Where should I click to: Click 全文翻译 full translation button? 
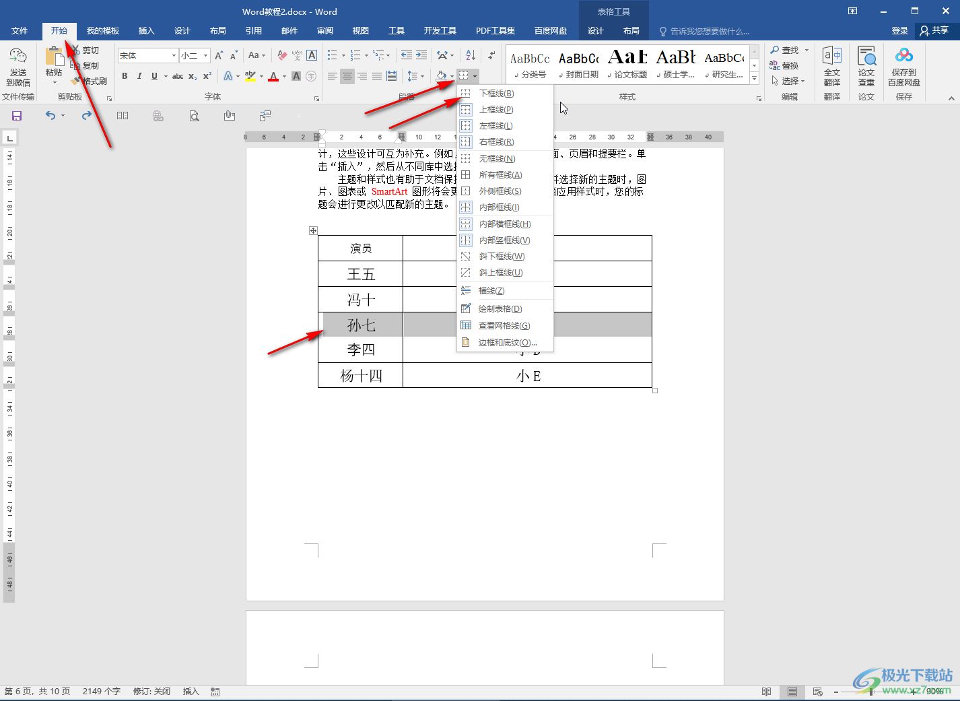(x=832, y=67)
